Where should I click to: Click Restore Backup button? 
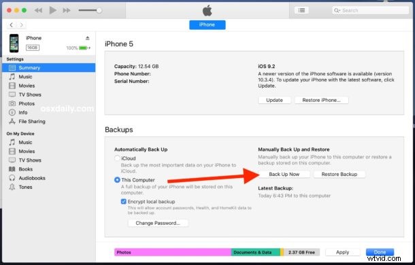339,174
